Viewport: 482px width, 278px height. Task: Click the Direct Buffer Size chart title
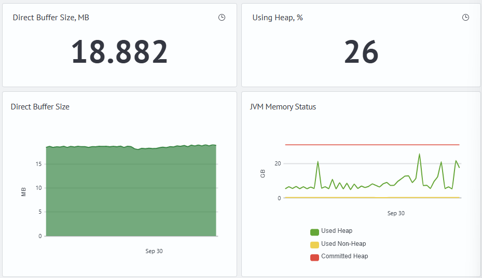pos(40,107)
